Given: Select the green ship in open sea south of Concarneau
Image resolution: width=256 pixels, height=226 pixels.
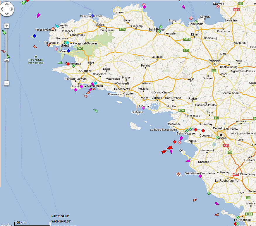Looking at the screenshot, I should coord(96,111).
